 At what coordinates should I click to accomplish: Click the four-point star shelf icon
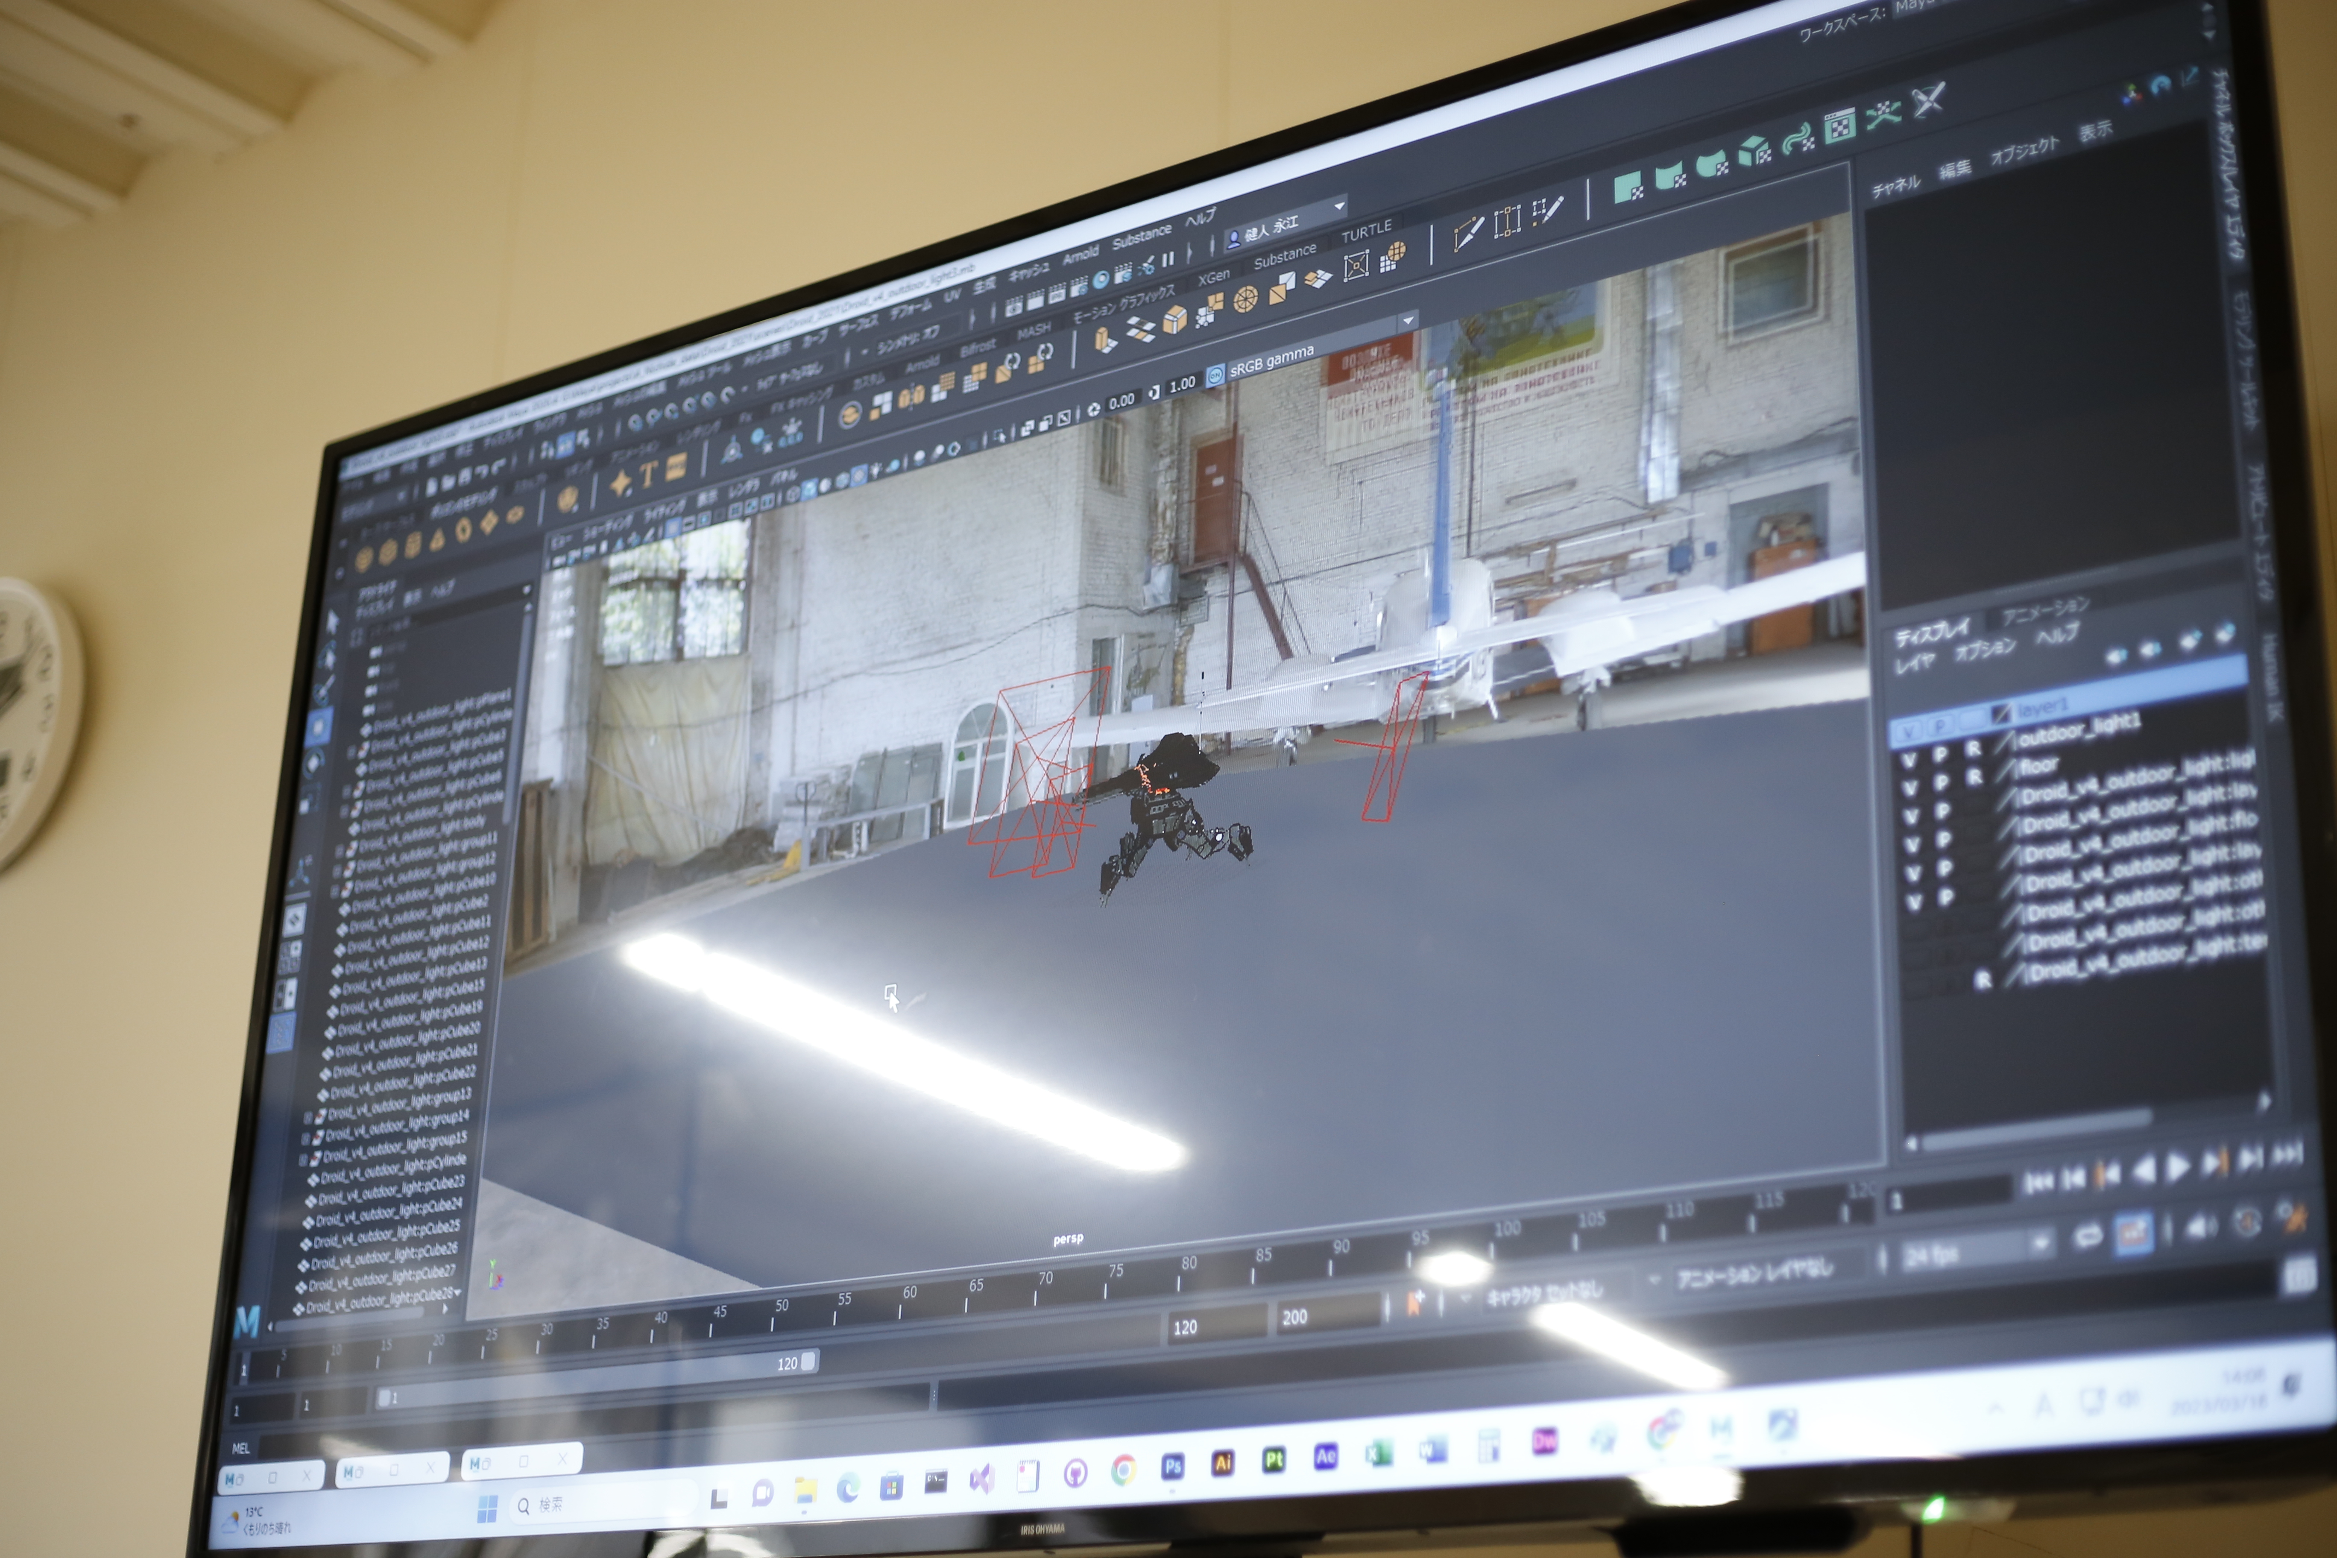pos(621,483)
